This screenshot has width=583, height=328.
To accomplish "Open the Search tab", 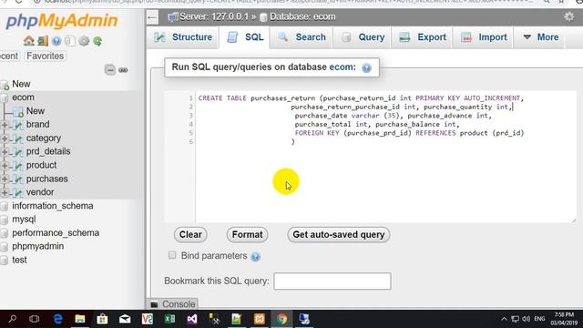I will click(302, 37).
